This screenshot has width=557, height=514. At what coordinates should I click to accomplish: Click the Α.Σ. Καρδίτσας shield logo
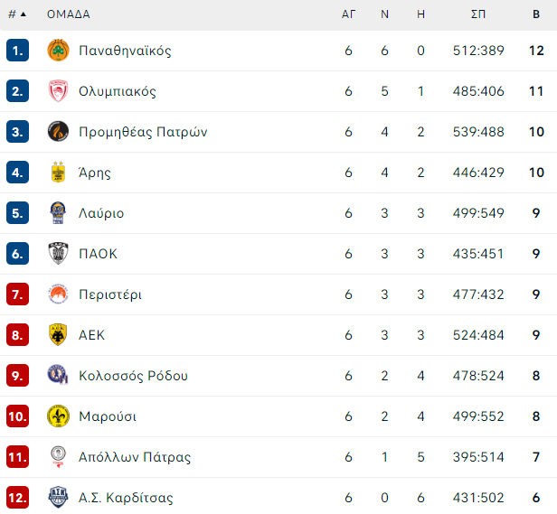point(58,497)
